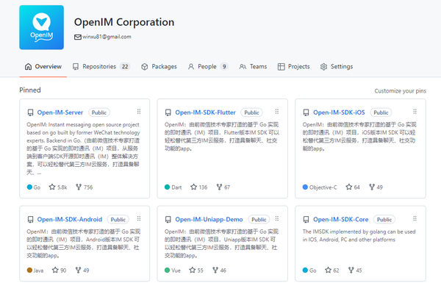Open the Open-IM-Server repository
The height and width of the screenshot is (294, 441).
(x=60, y=112)
